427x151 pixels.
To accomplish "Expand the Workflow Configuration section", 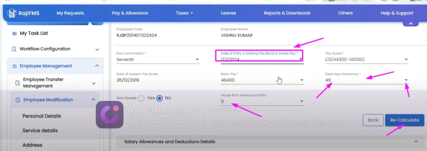I will pyautogui.click(x=97, y=50).
